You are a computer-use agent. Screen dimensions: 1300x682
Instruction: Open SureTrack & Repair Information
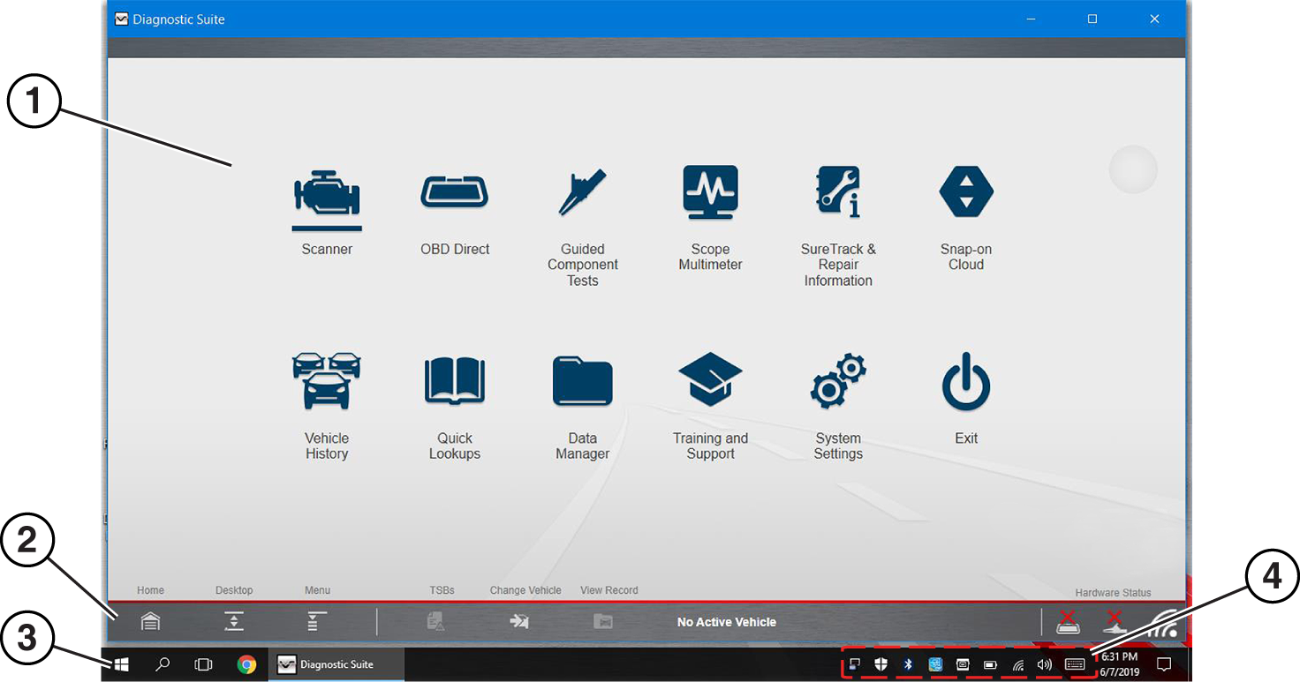pos(838,192)
